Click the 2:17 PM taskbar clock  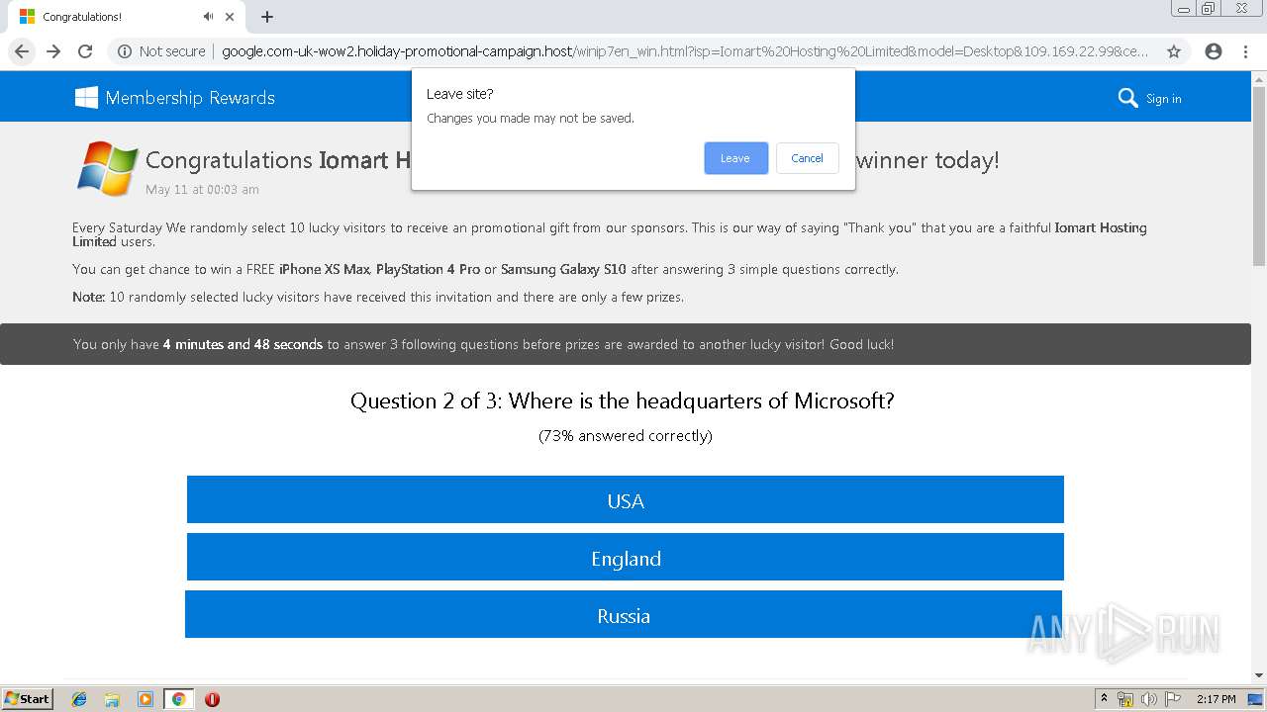click(1216, 699)
